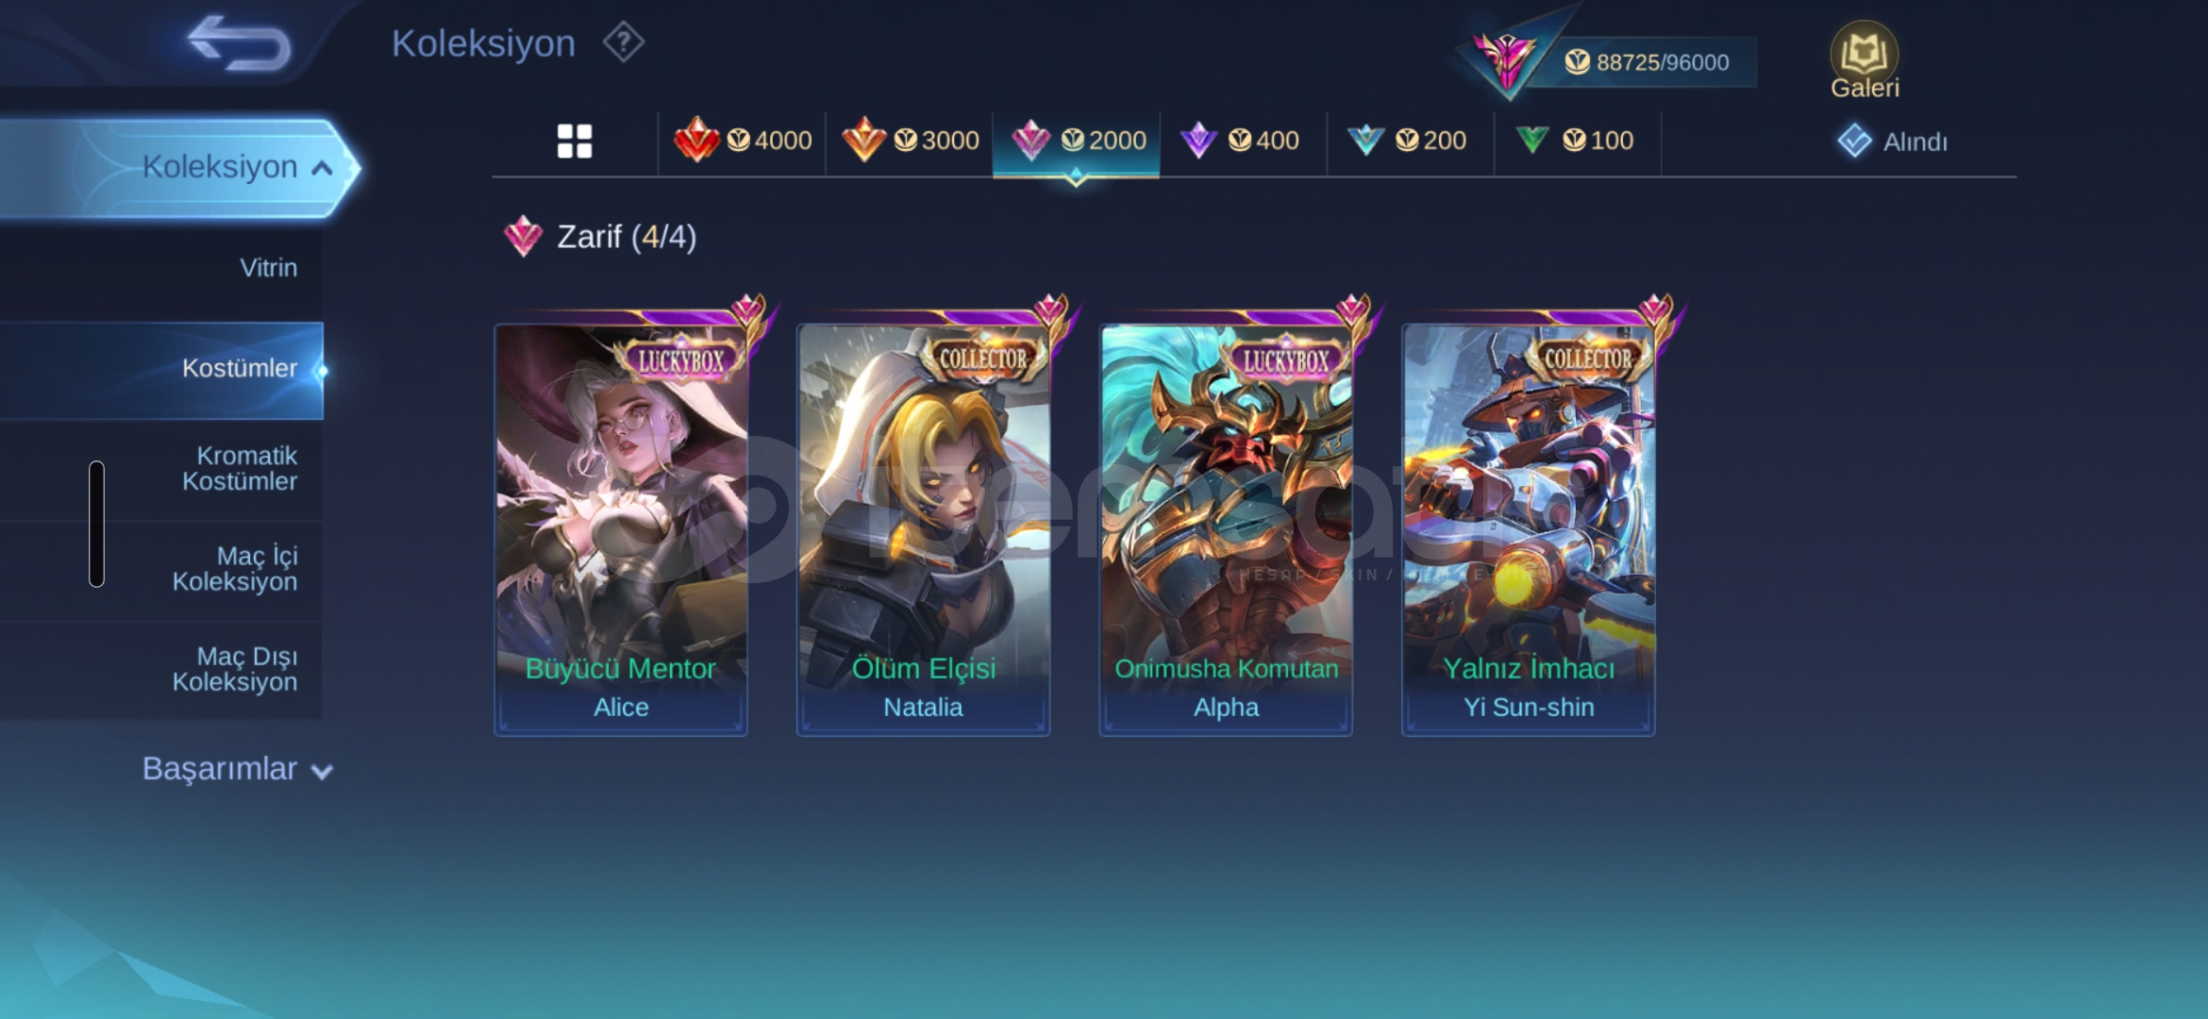Go back using the return arrow
2208x1019 pixels.
point(238,43)
